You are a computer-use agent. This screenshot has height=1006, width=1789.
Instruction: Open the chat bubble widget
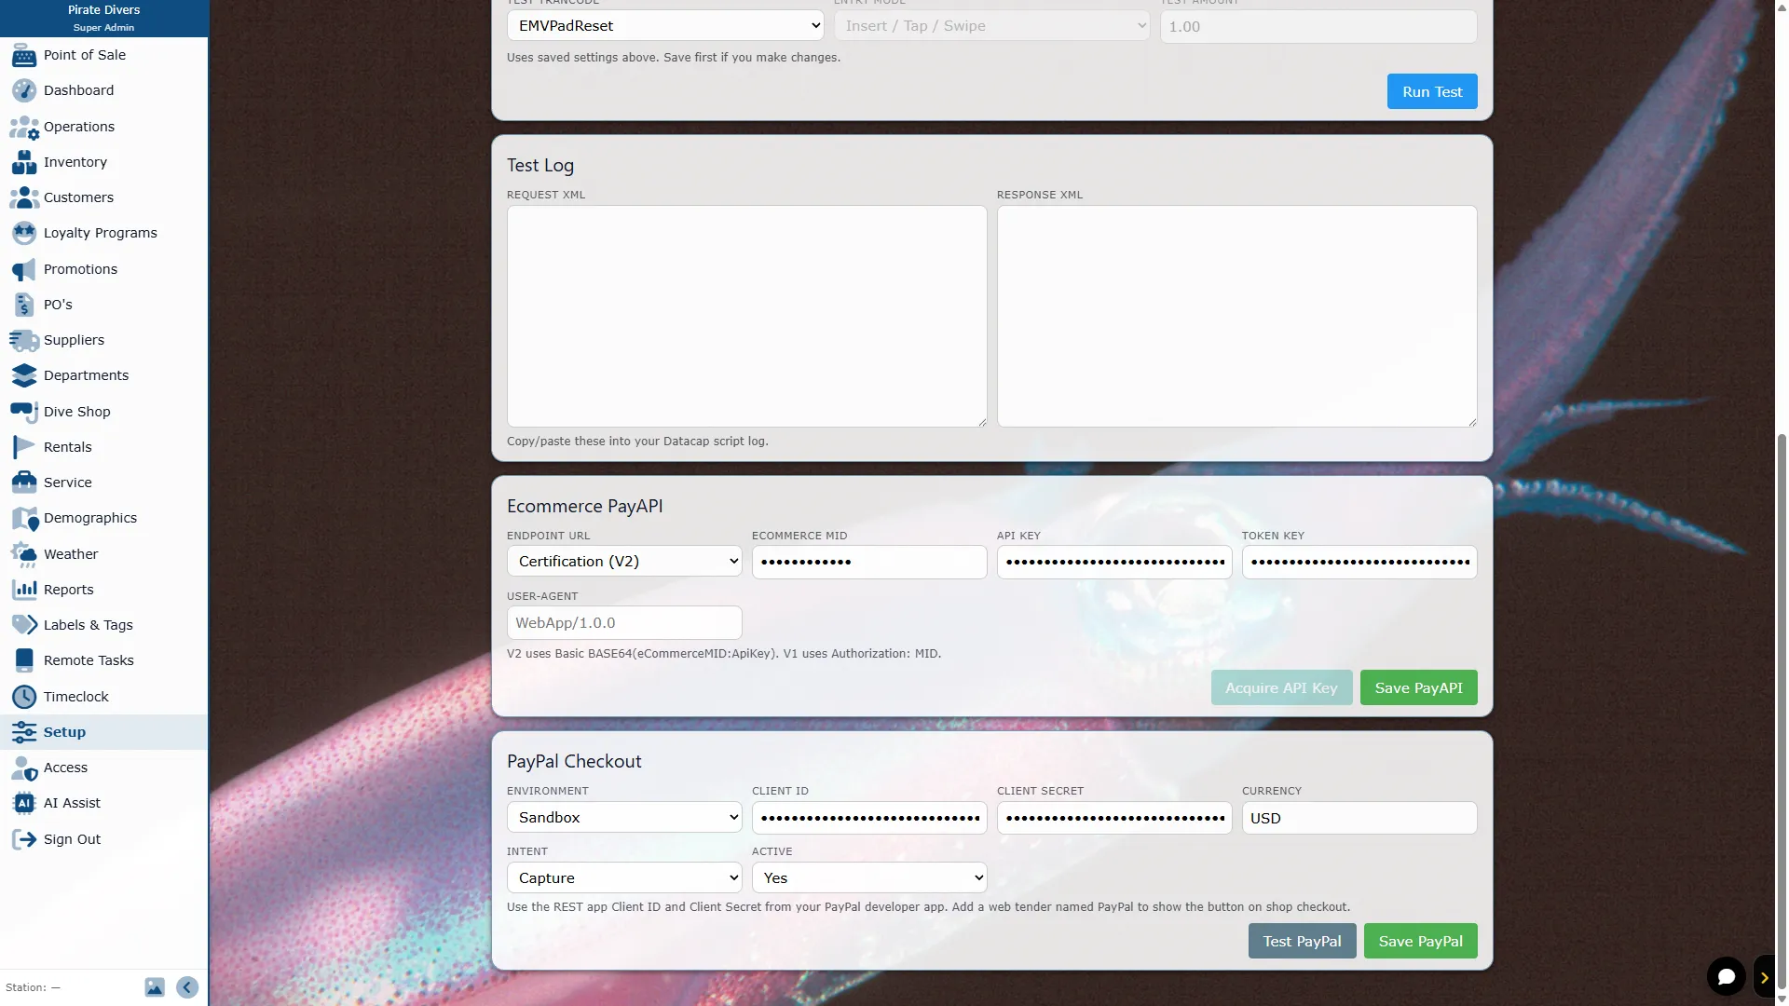click(1726, 976)
